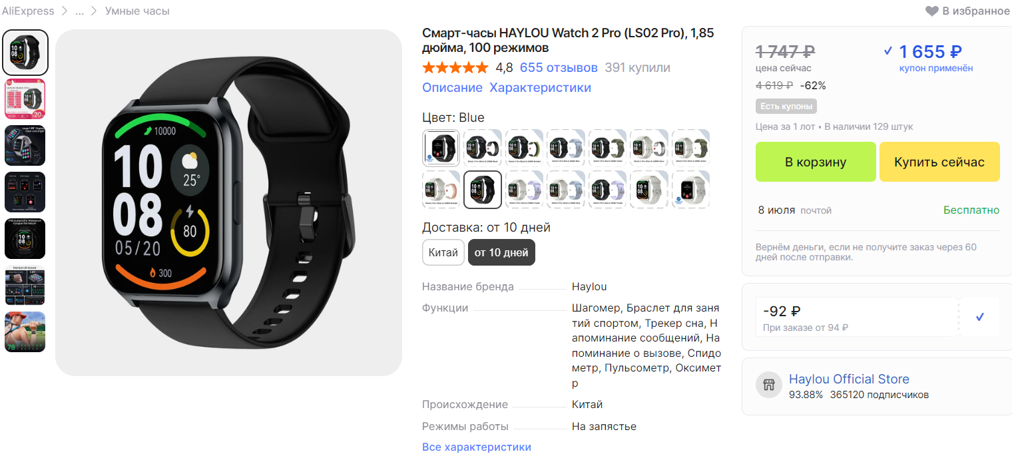Image resolution: width=1012 pixels, height=468 pixels.
Task: Open the «Характеристики» tab
Action: coord(540,88)
